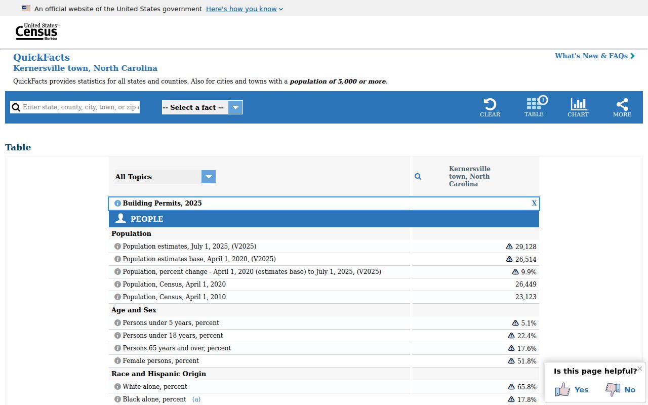
Task: Close the page helpful popup
Action: click(640, 369)
